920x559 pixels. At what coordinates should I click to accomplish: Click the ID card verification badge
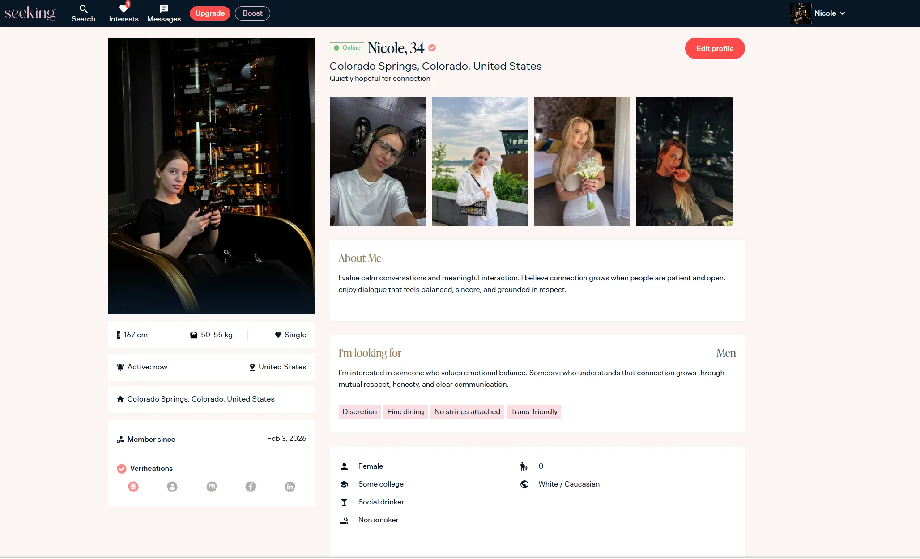(212, 487)
